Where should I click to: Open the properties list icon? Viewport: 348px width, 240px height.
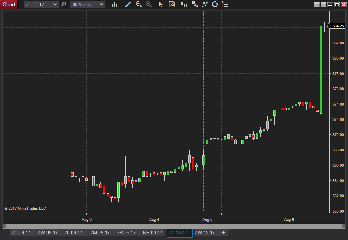point(225,4)
